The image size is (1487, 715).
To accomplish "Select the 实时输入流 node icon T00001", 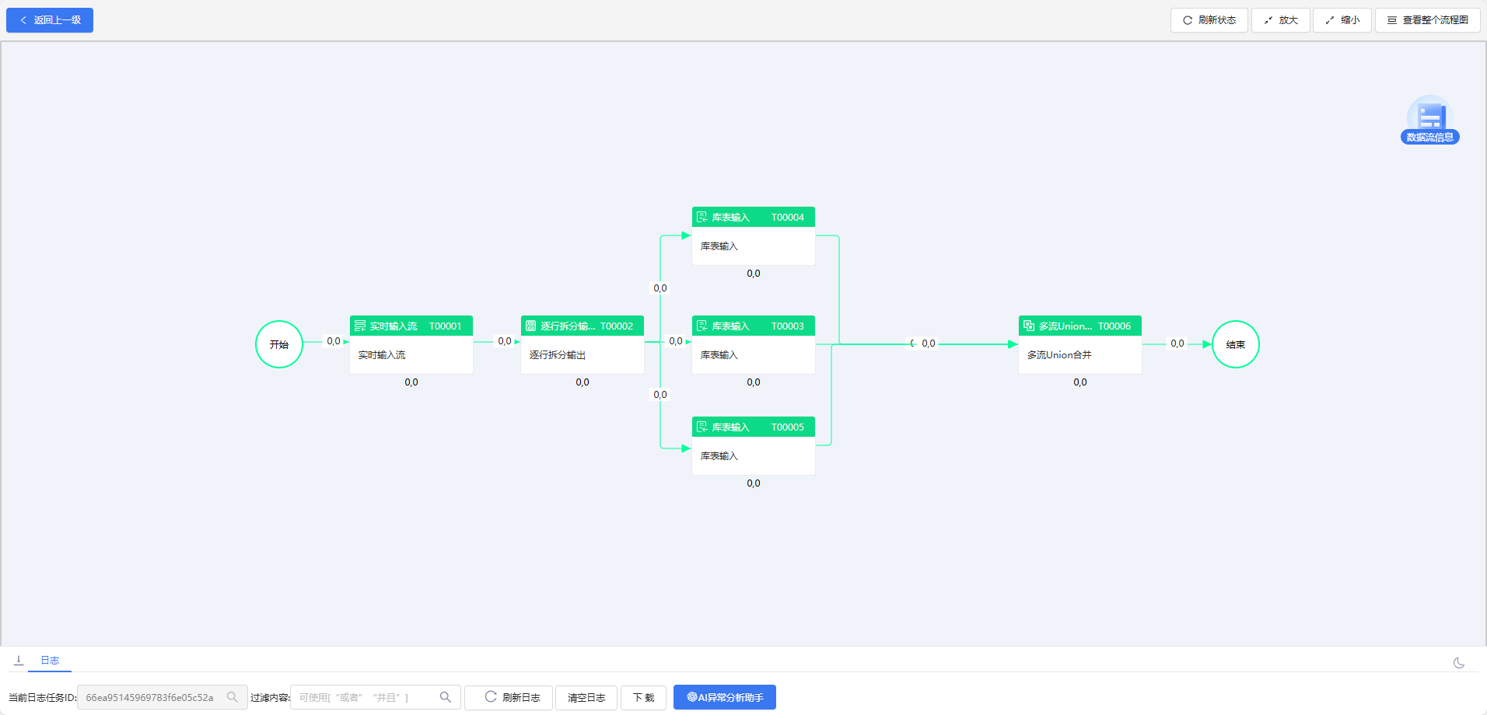I will pos(360,326).
